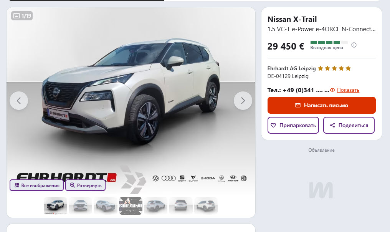
Task: Select third thumbnail showing side view
Action: tap(106, 205)
